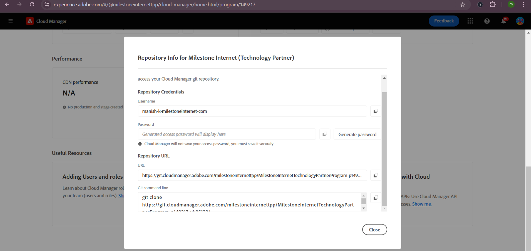The height and width of the screenshot is (251, 531).
Task: Click No production and stage created note
Action: click(x=93, y=107)
